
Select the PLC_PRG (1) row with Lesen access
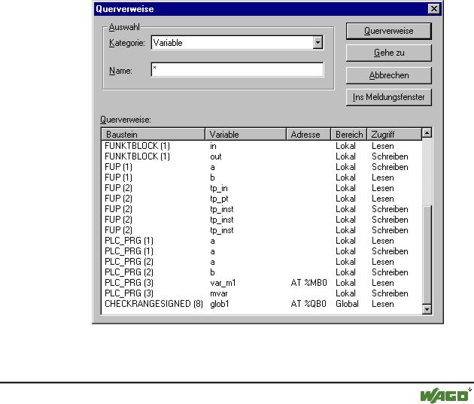pyautogui.click(x=262, y=241)
